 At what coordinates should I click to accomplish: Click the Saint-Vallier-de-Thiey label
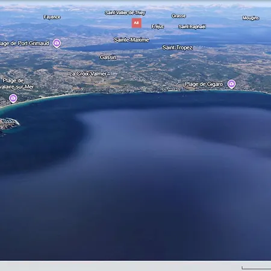click(x=125, y=13)
